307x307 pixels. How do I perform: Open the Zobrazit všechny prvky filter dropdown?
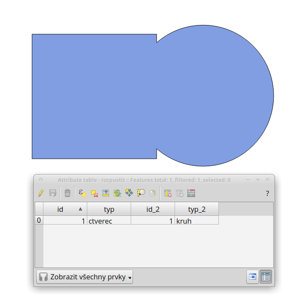pyautogui.click(x=85, y=277)
